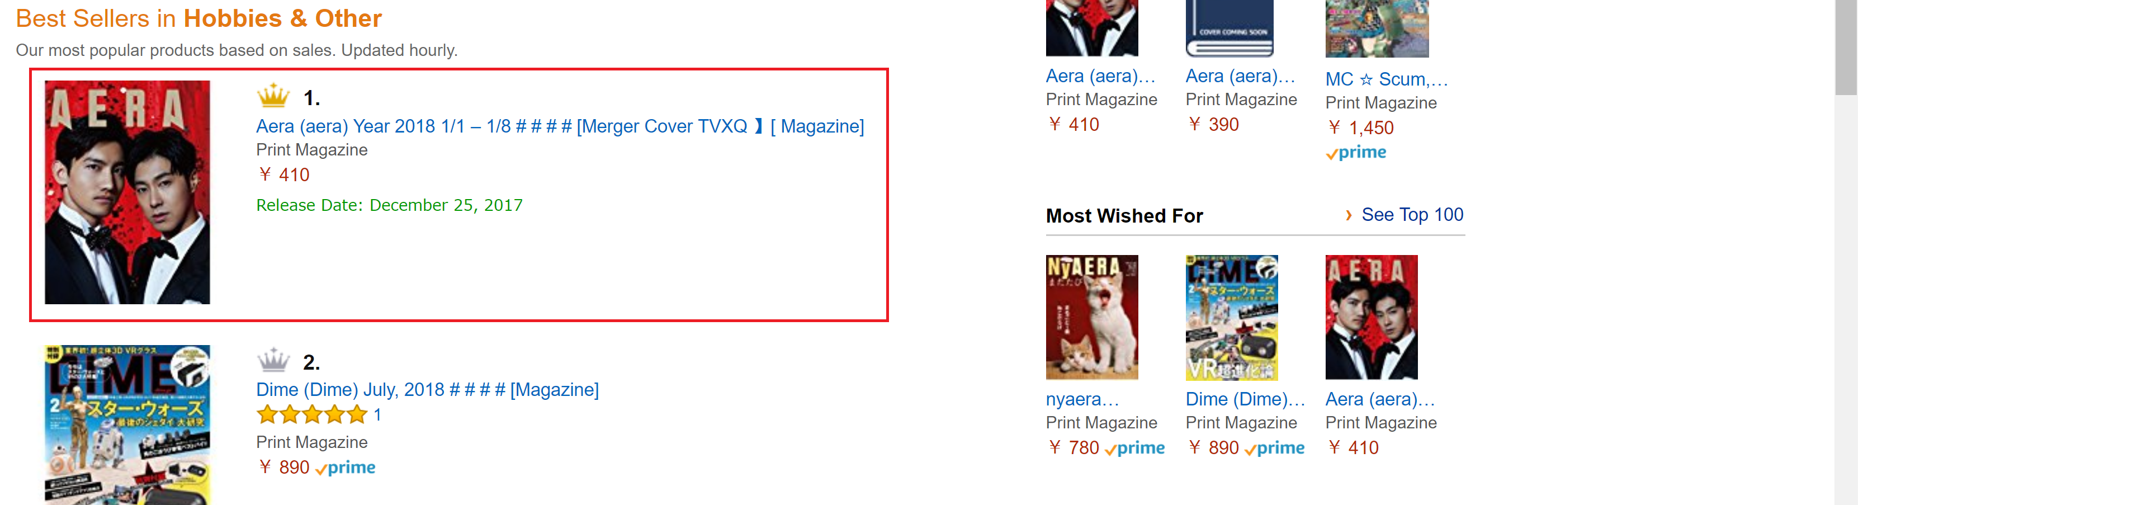Click the prime badge under MC Scum item
This screenshot has height=505, width=2147.
pos(1356,153)
